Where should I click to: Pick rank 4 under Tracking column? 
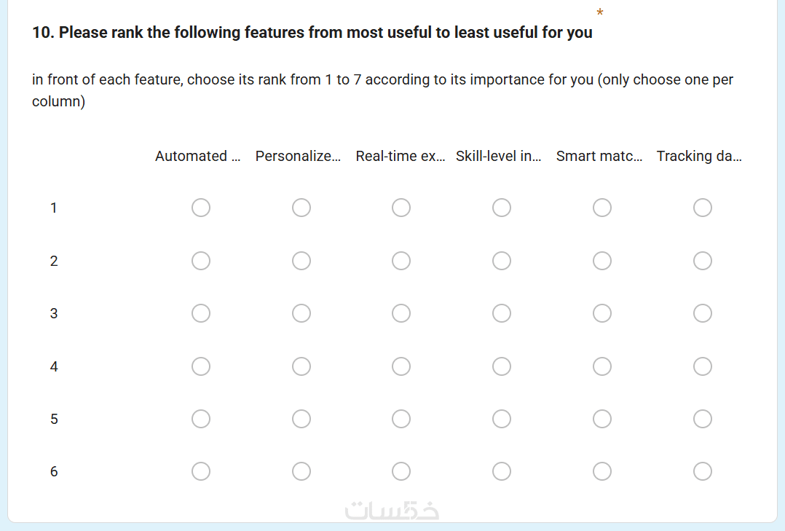pos(703,366)
